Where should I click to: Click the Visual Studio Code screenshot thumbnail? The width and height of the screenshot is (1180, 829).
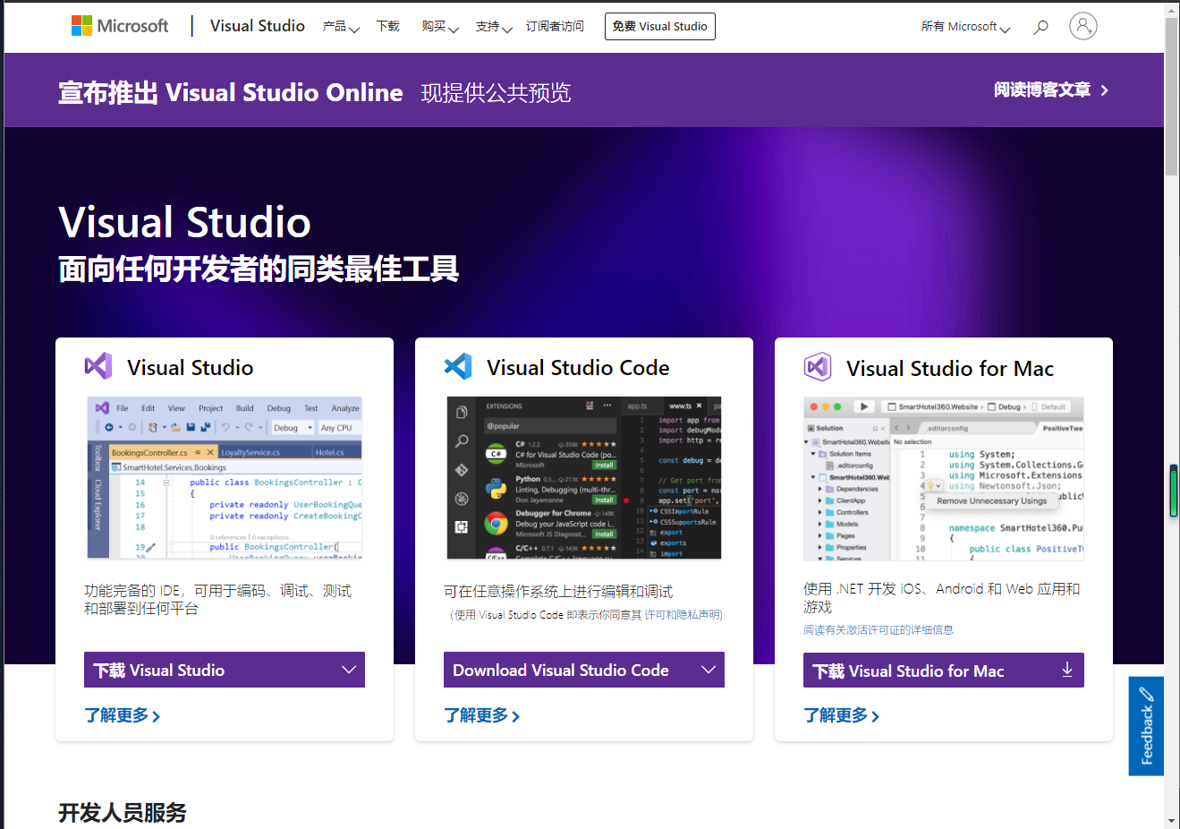pos(584,478)
